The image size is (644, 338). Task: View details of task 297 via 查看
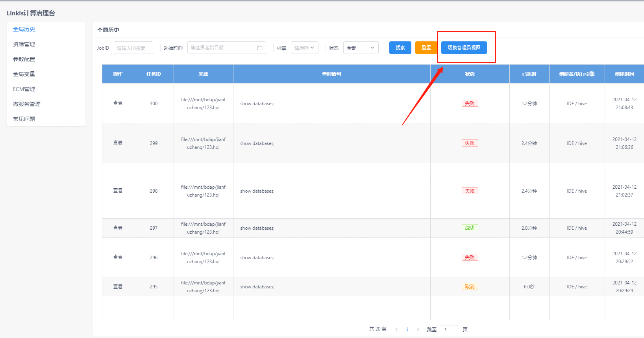pos(118,228)
